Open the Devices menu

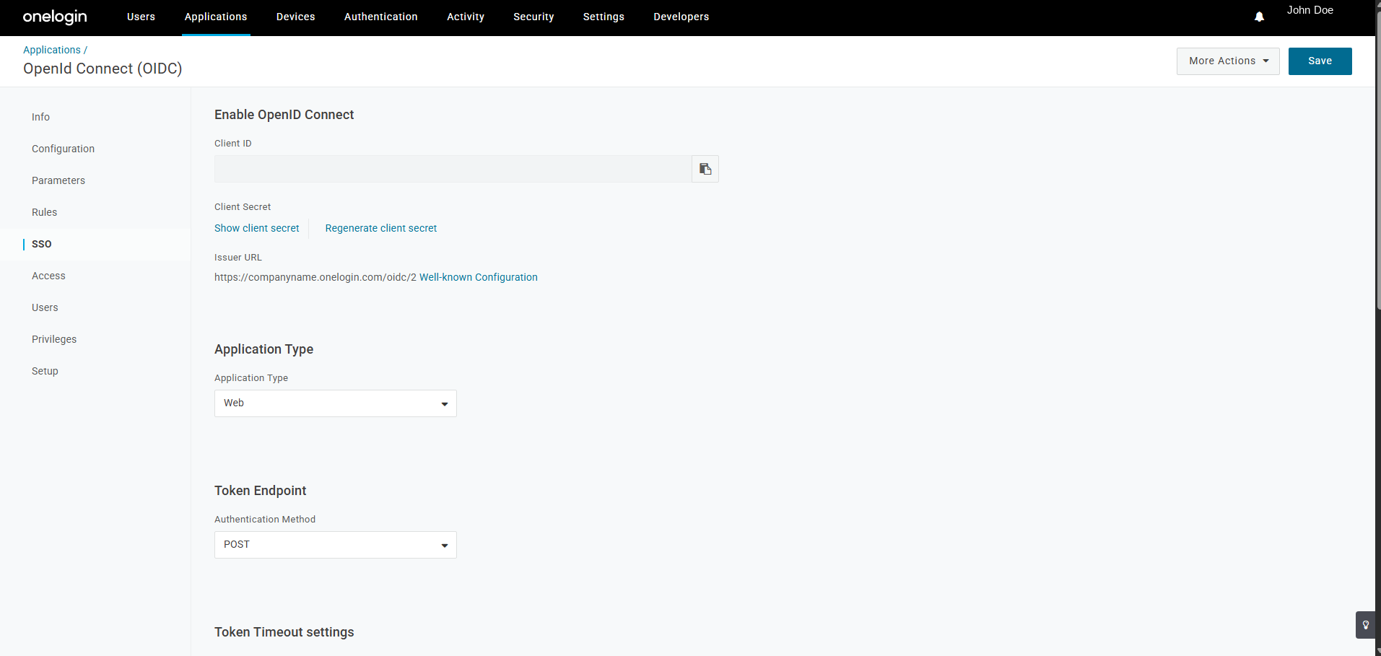[x=296, y=17]
